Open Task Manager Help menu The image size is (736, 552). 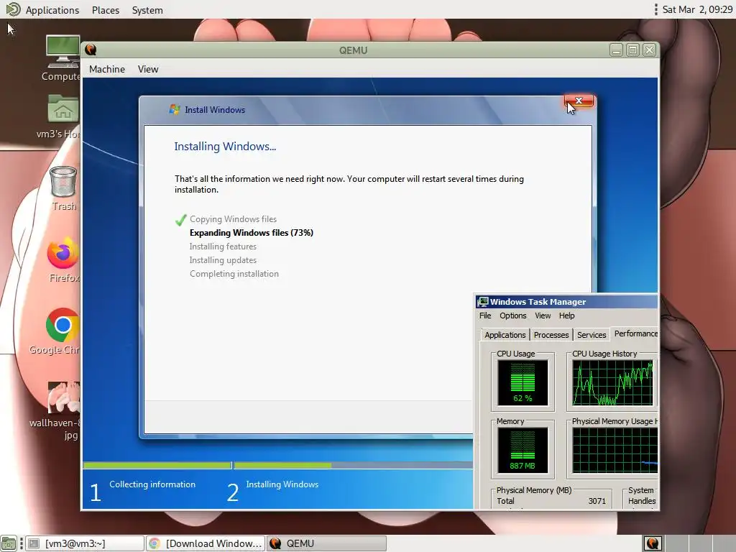566,316
